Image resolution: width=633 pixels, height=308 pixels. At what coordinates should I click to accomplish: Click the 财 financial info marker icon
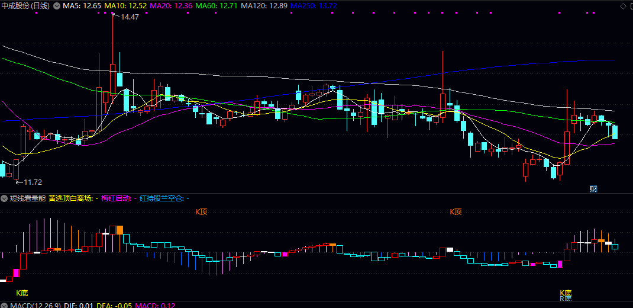click(x=593, y=189)
